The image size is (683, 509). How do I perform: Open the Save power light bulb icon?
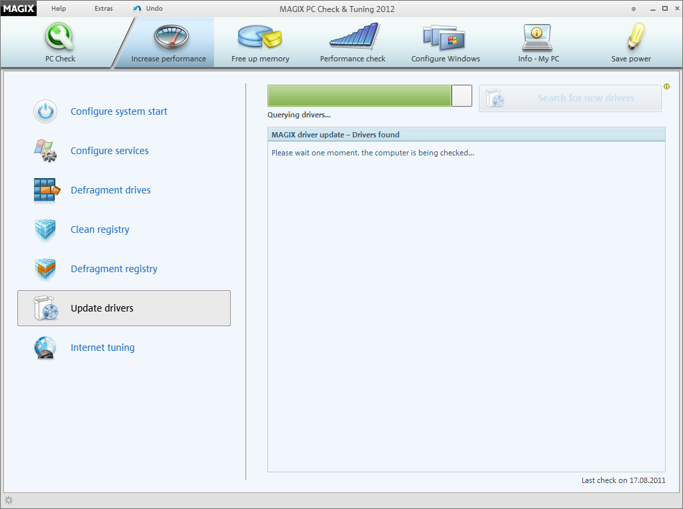point(636,37)
